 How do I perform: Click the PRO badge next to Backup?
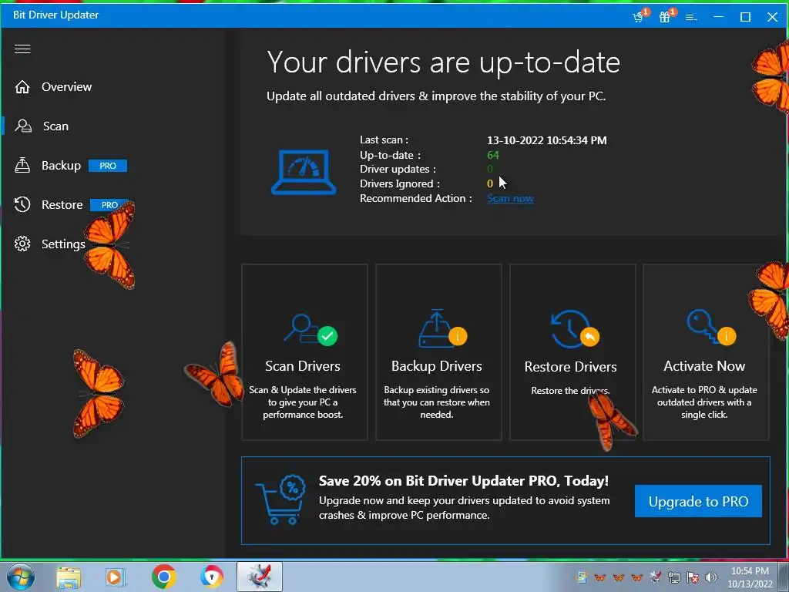[108, 166]
